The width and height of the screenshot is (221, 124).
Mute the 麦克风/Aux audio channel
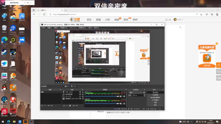coord(121,96)
